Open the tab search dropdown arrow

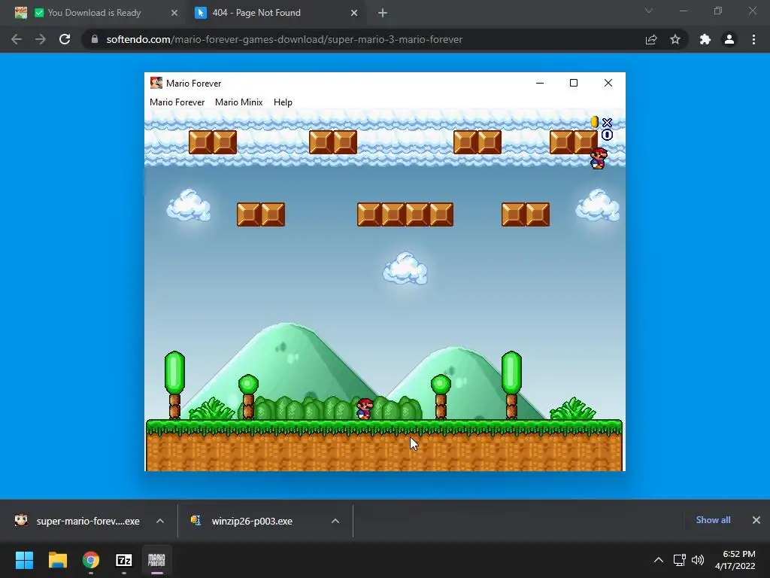click(x=649, y=11)
